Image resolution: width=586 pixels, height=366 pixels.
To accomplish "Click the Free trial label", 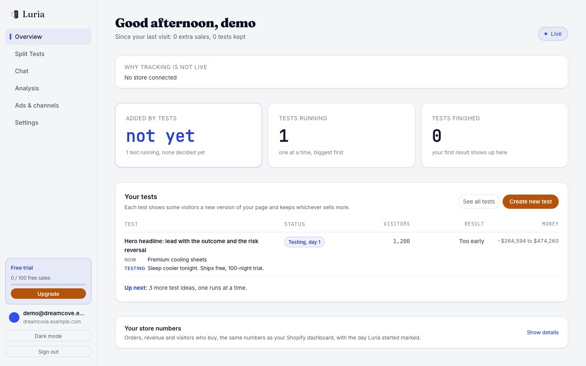I will [x=22, y=268].
